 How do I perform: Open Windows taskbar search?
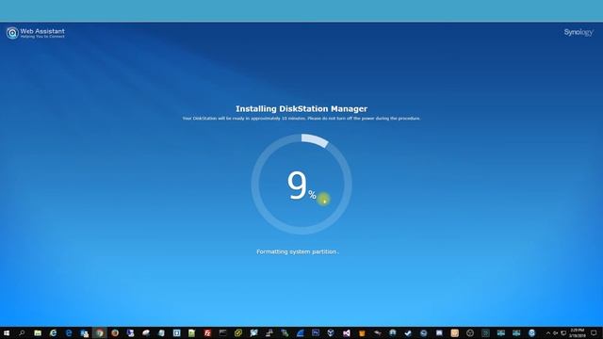tap(22, 332)
